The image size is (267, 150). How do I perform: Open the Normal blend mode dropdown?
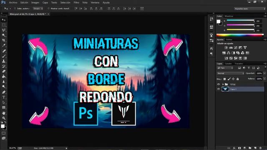[x=231, y=73]
